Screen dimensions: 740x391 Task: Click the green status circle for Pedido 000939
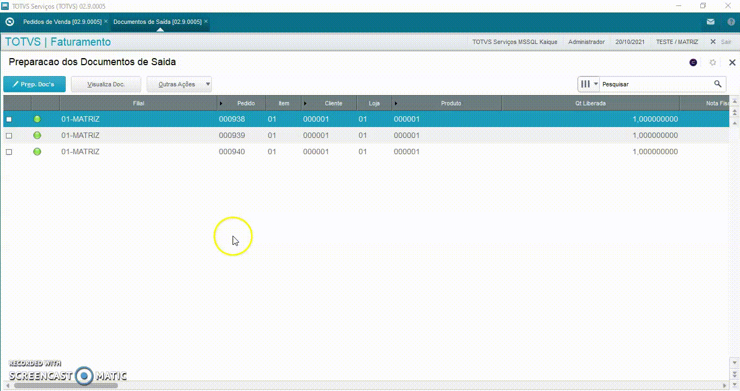point(37,135)
